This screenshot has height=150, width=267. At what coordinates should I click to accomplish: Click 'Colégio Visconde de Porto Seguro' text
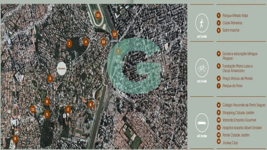(x=244, y=105)
